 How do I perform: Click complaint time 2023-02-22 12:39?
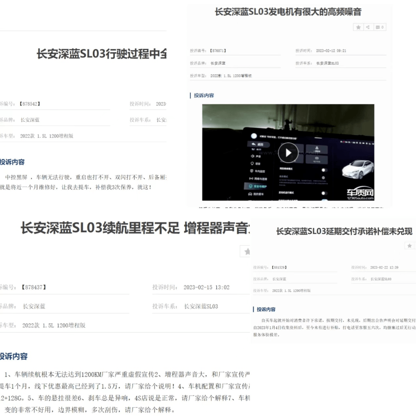(x=384, y=267)
